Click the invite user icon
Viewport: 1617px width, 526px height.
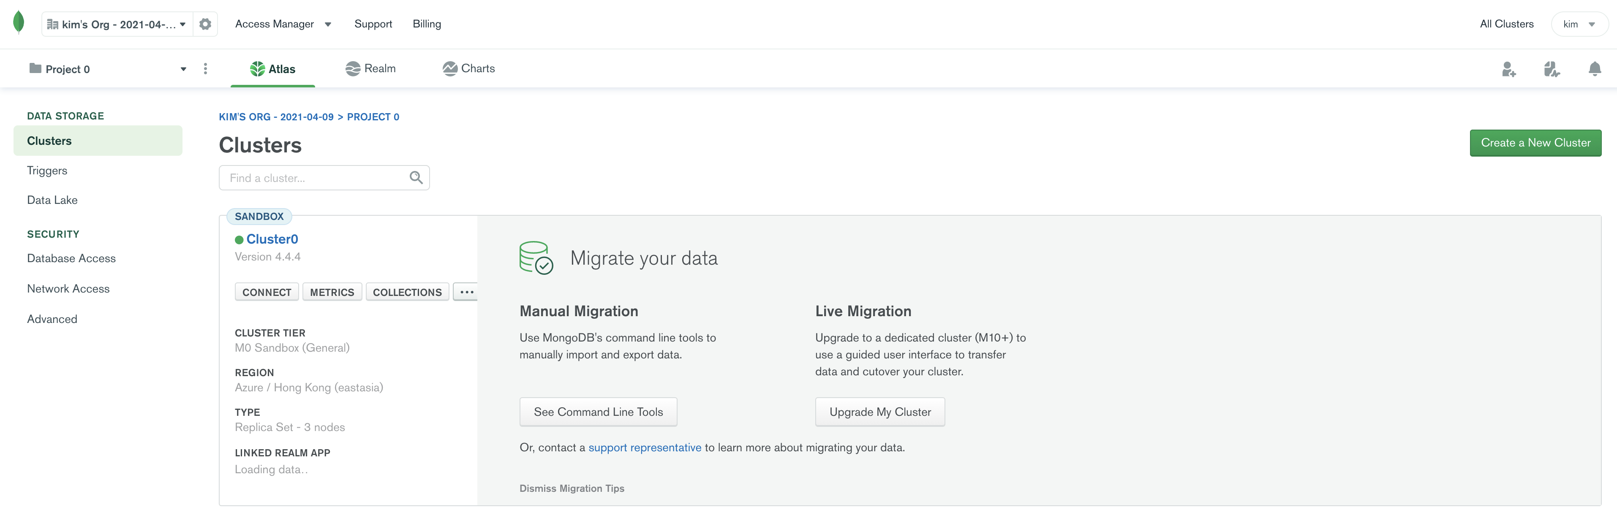1508,69
